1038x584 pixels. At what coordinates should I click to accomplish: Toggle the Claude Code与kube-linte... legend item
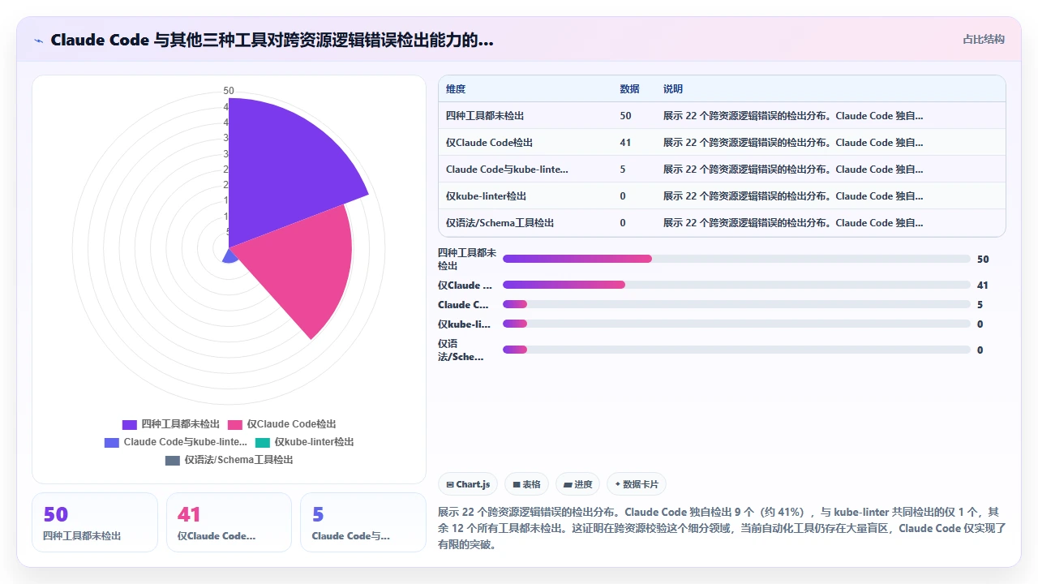point(176,442)
